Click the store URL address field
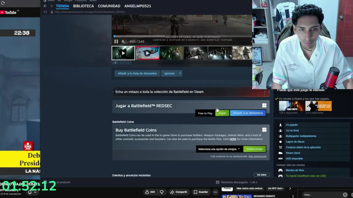Viewport: 353px width, 198px height. click(x=90, y=12)
